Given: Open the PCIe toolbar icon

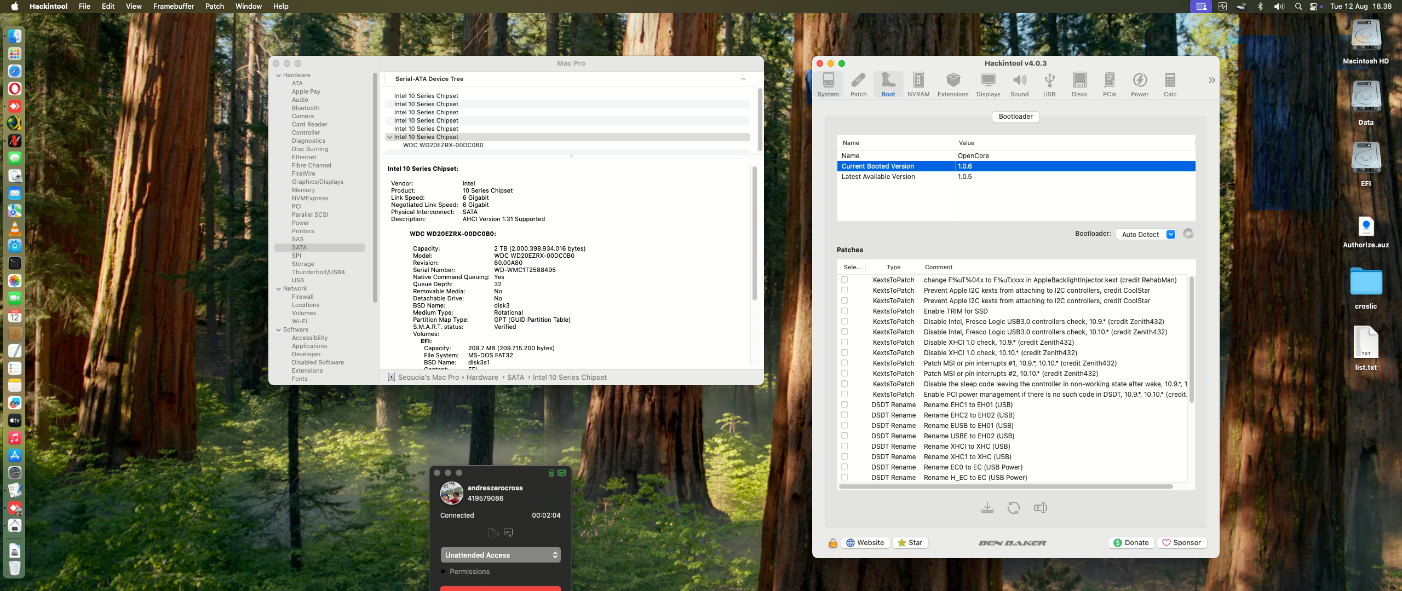Looking at the screenshot, I should pyautogui.click(x=1110, y=85).
